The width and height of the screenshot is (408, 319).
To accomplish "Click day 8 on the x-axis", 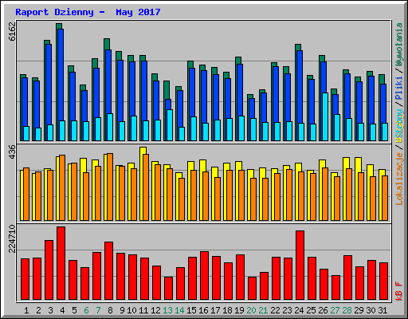I will click(x=110, y=310).
